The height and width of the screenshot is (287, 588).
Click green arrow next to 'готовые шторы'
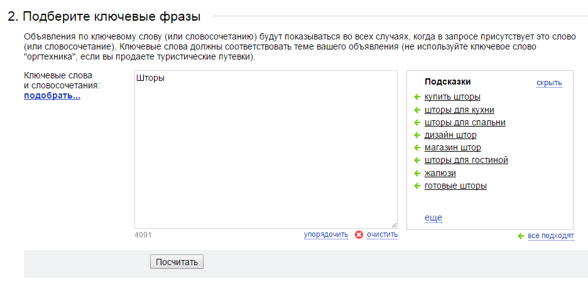[416, 186]
